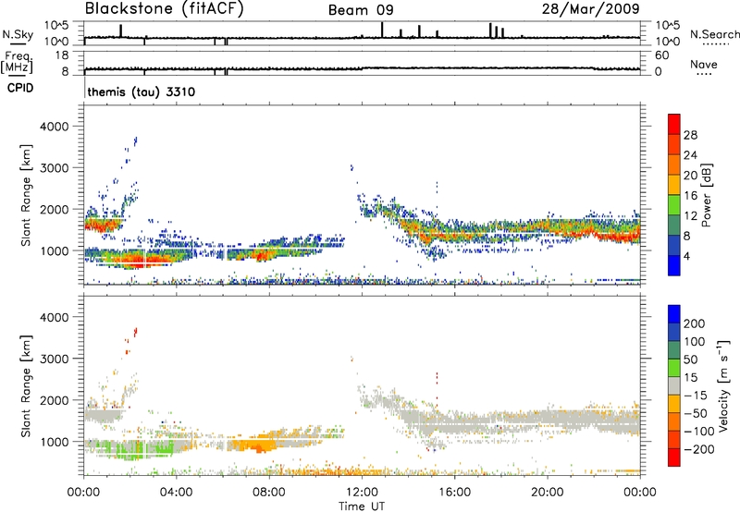Image resolution: width=740 pixels, height=512 pixels.
Task: Click the '16:00' time axis label
Action: click(x=454, y=493)
